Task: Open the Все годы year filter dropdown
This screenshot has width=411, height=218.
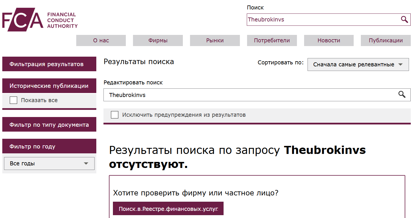Action: (x=49, y=163)
